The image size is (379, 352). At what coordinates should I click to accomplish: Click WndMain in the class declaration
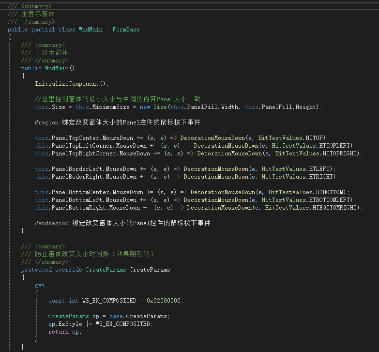(x=91, y=30)
